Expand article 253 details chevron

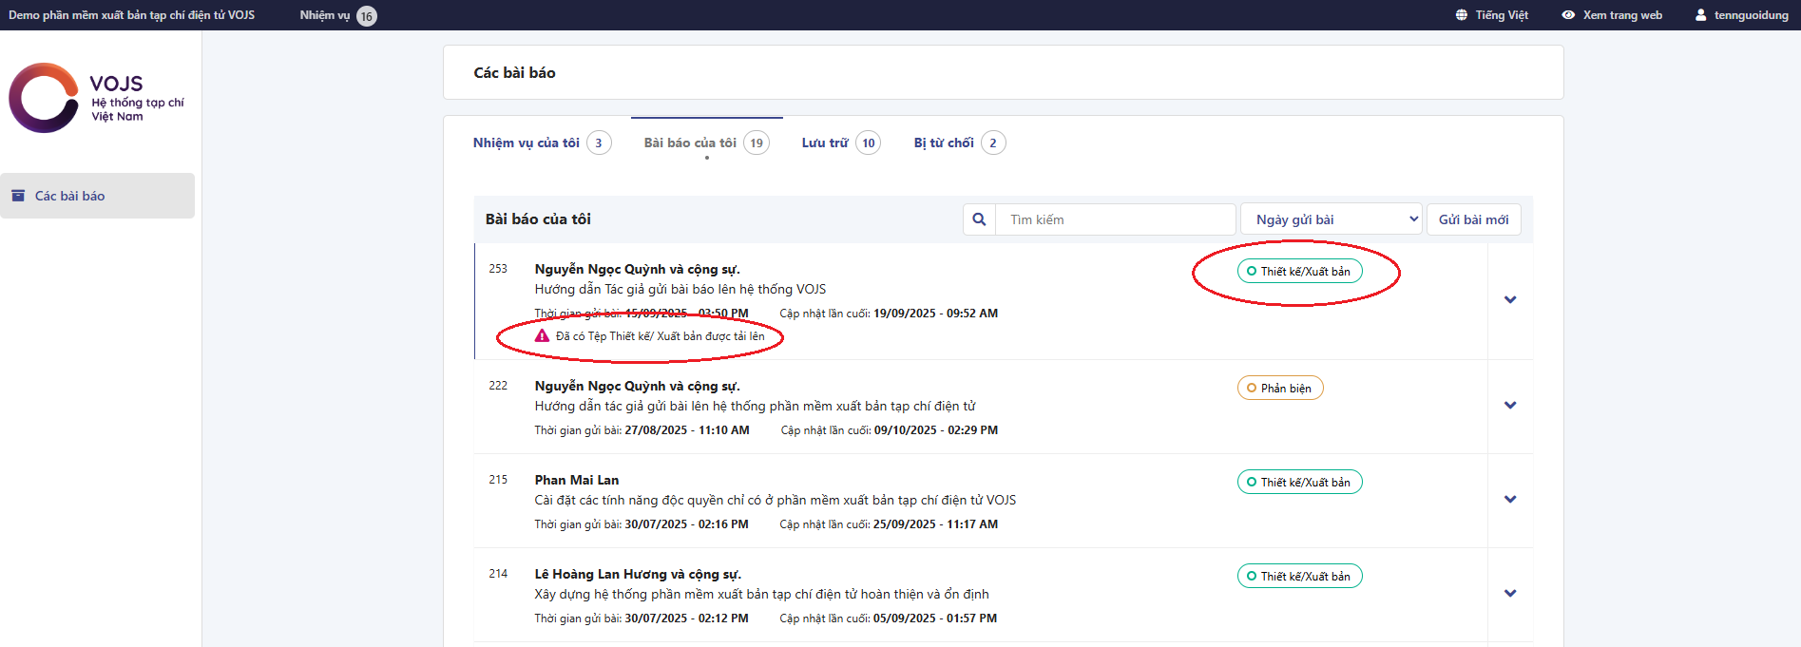(1509, 300)
